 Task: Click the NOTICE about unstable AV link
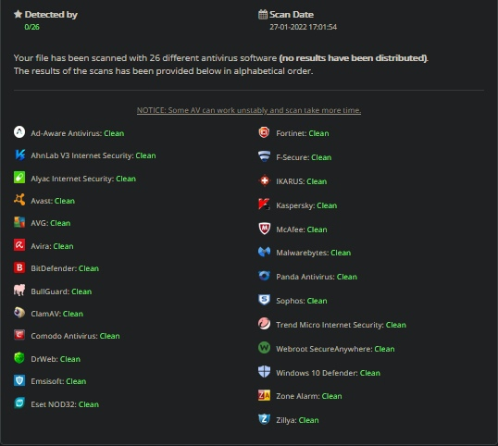[249, 110]
